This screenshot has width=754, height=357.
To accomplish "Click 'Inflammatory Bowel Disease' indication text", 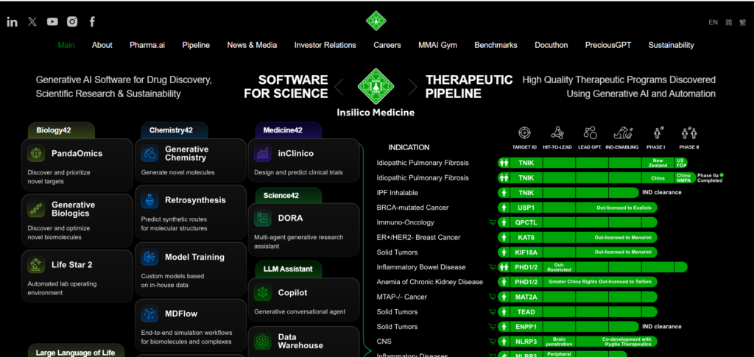I will click(x=422, y=267).
